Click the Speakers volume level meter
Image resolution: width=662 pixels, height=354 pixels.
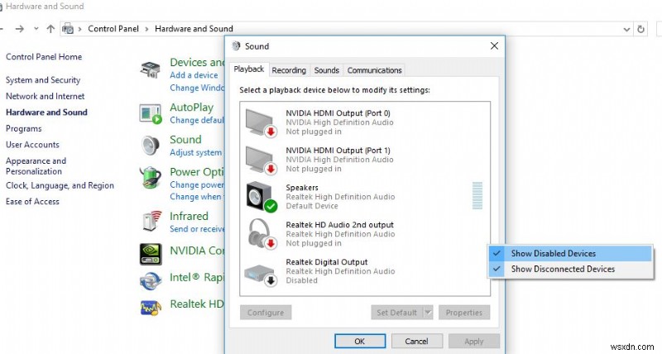477,196
